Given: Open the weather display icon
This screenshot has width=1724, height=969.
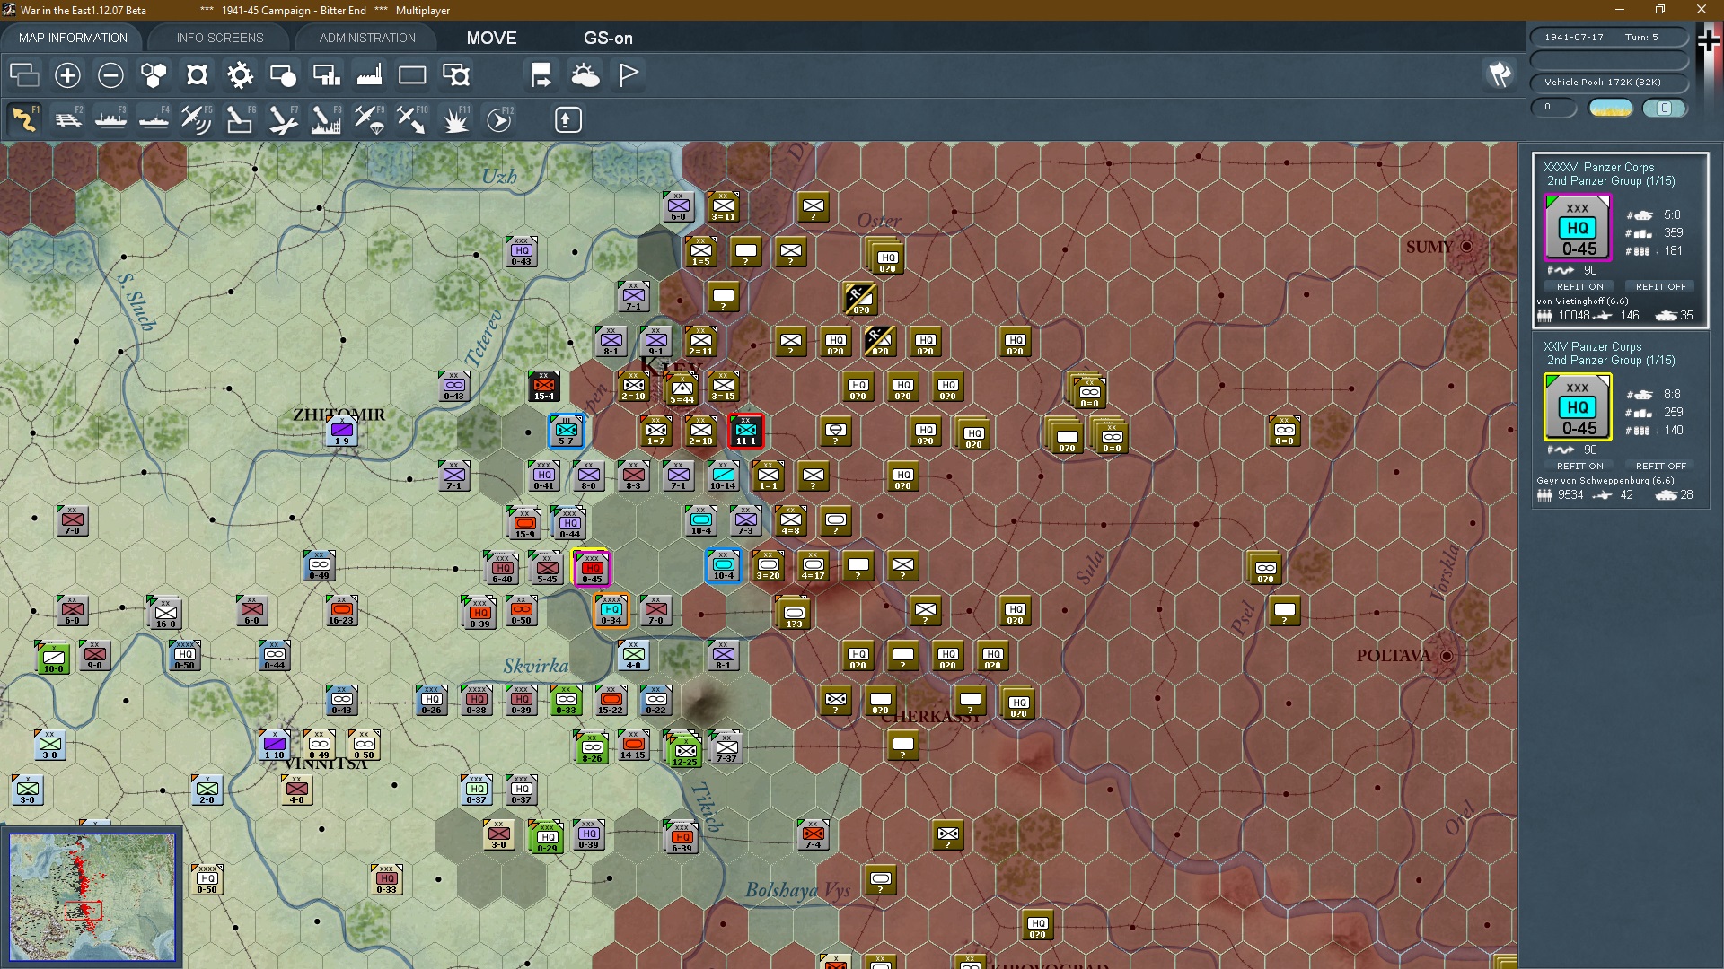Looking at the screenshot, I should tap(585, 75).
